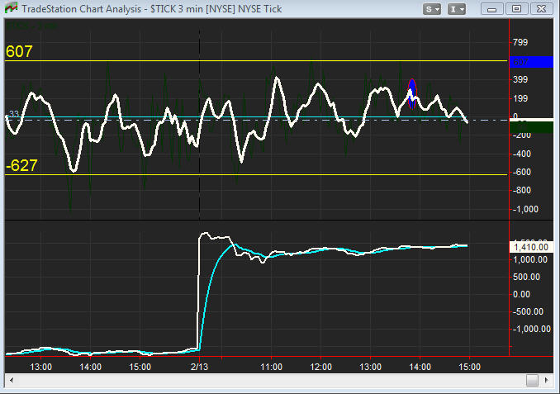Click the TradeStation chart icon in title bar
Screen dimensions: 560x394
click(x=11, y=8)
